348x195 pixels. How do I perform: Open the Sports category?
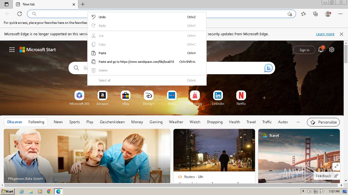pyautogui.click(x=74, y=122)
